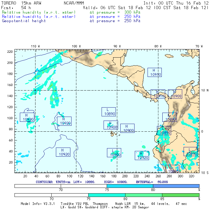This screenshot has width=210, height=210.
Task: Click the cyan 75–80% segment of upper color bar
Action: pyautogui.click(x=130, y=186)
